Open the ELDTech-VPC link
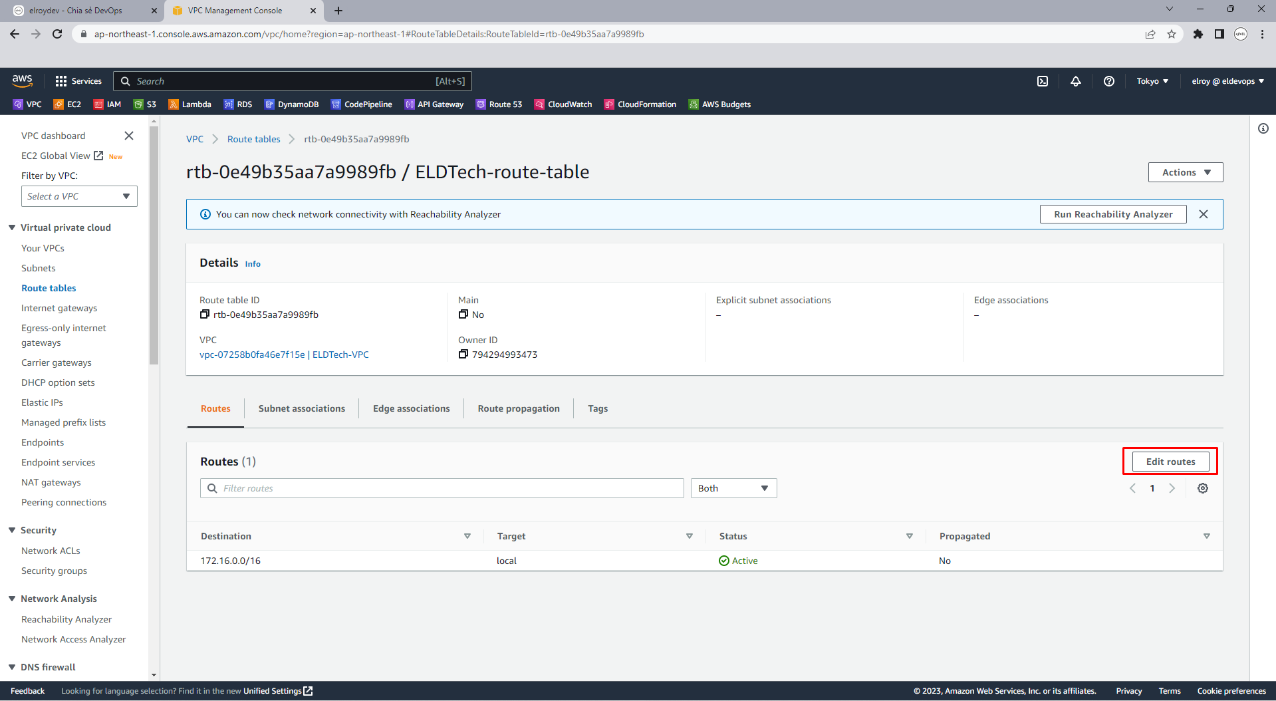Image resolution: width=1276 pixels, height=701 pixels. tap(284, 354)
